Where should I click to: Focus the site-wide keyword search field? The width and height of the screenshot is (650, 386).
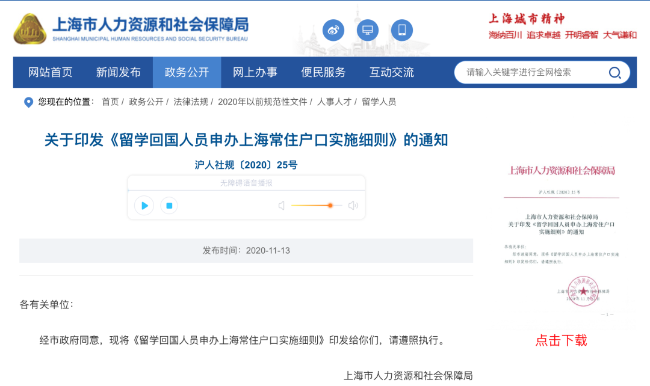[533, 73]
